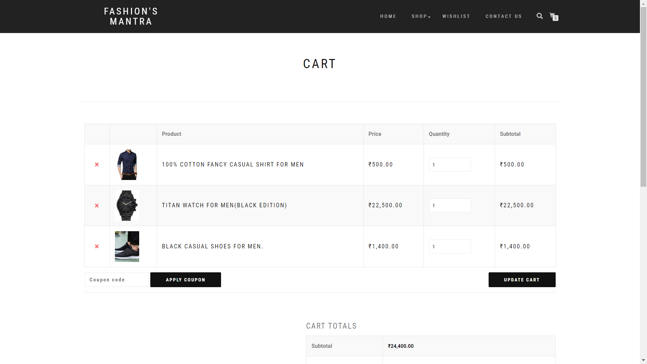Open the black shoes product thumbnail

tap(127, 246)
